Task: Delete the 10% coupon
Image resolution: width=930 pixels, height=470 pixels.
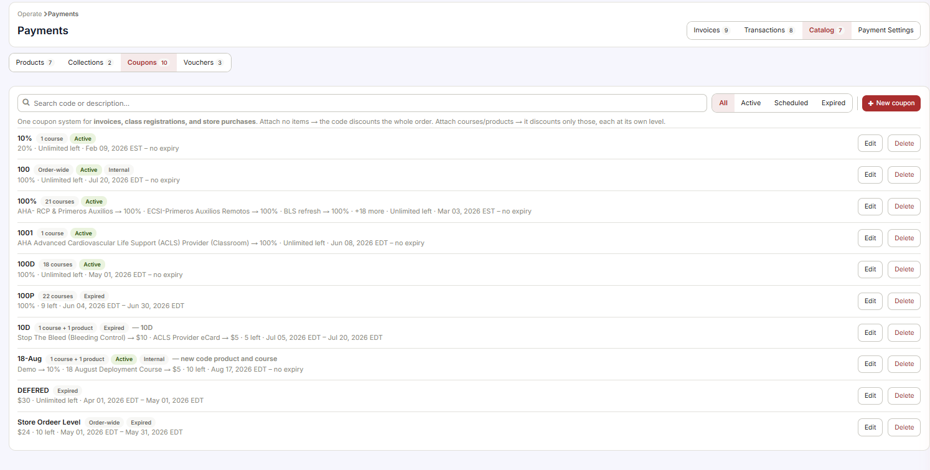Action: tap(904, 143)
